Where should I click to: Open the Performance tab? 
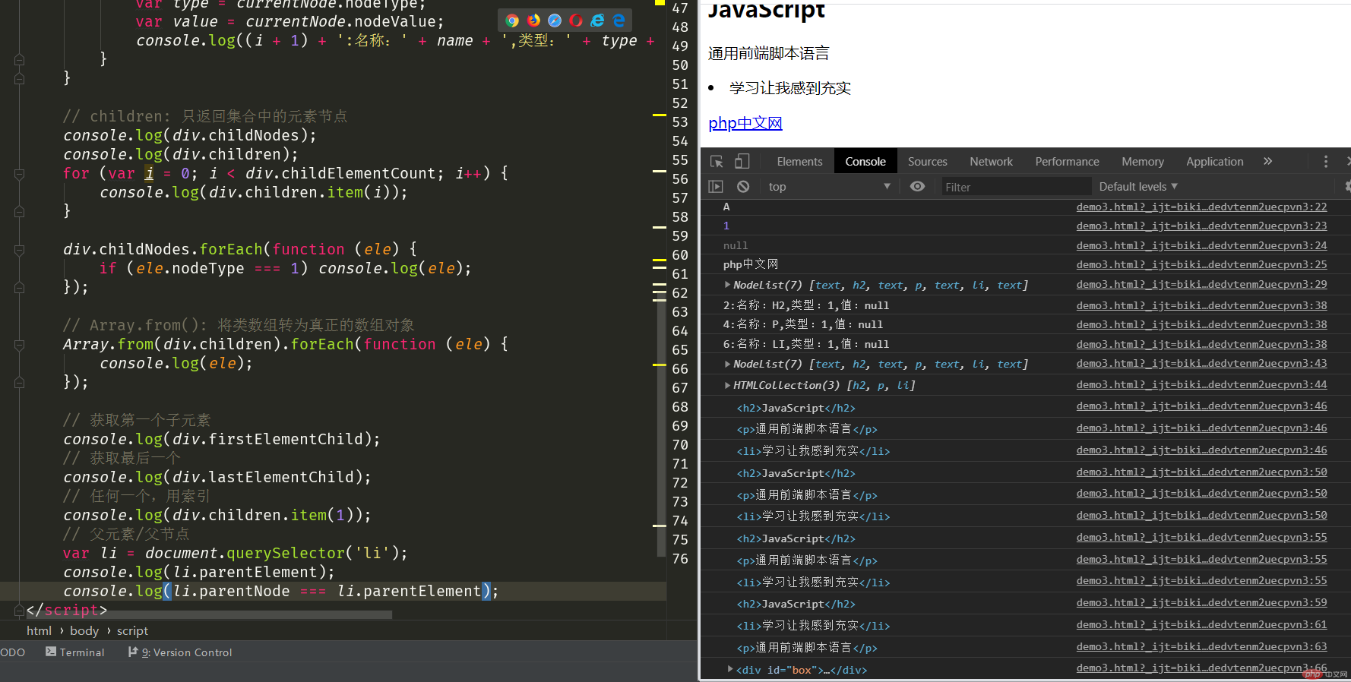1067,161
